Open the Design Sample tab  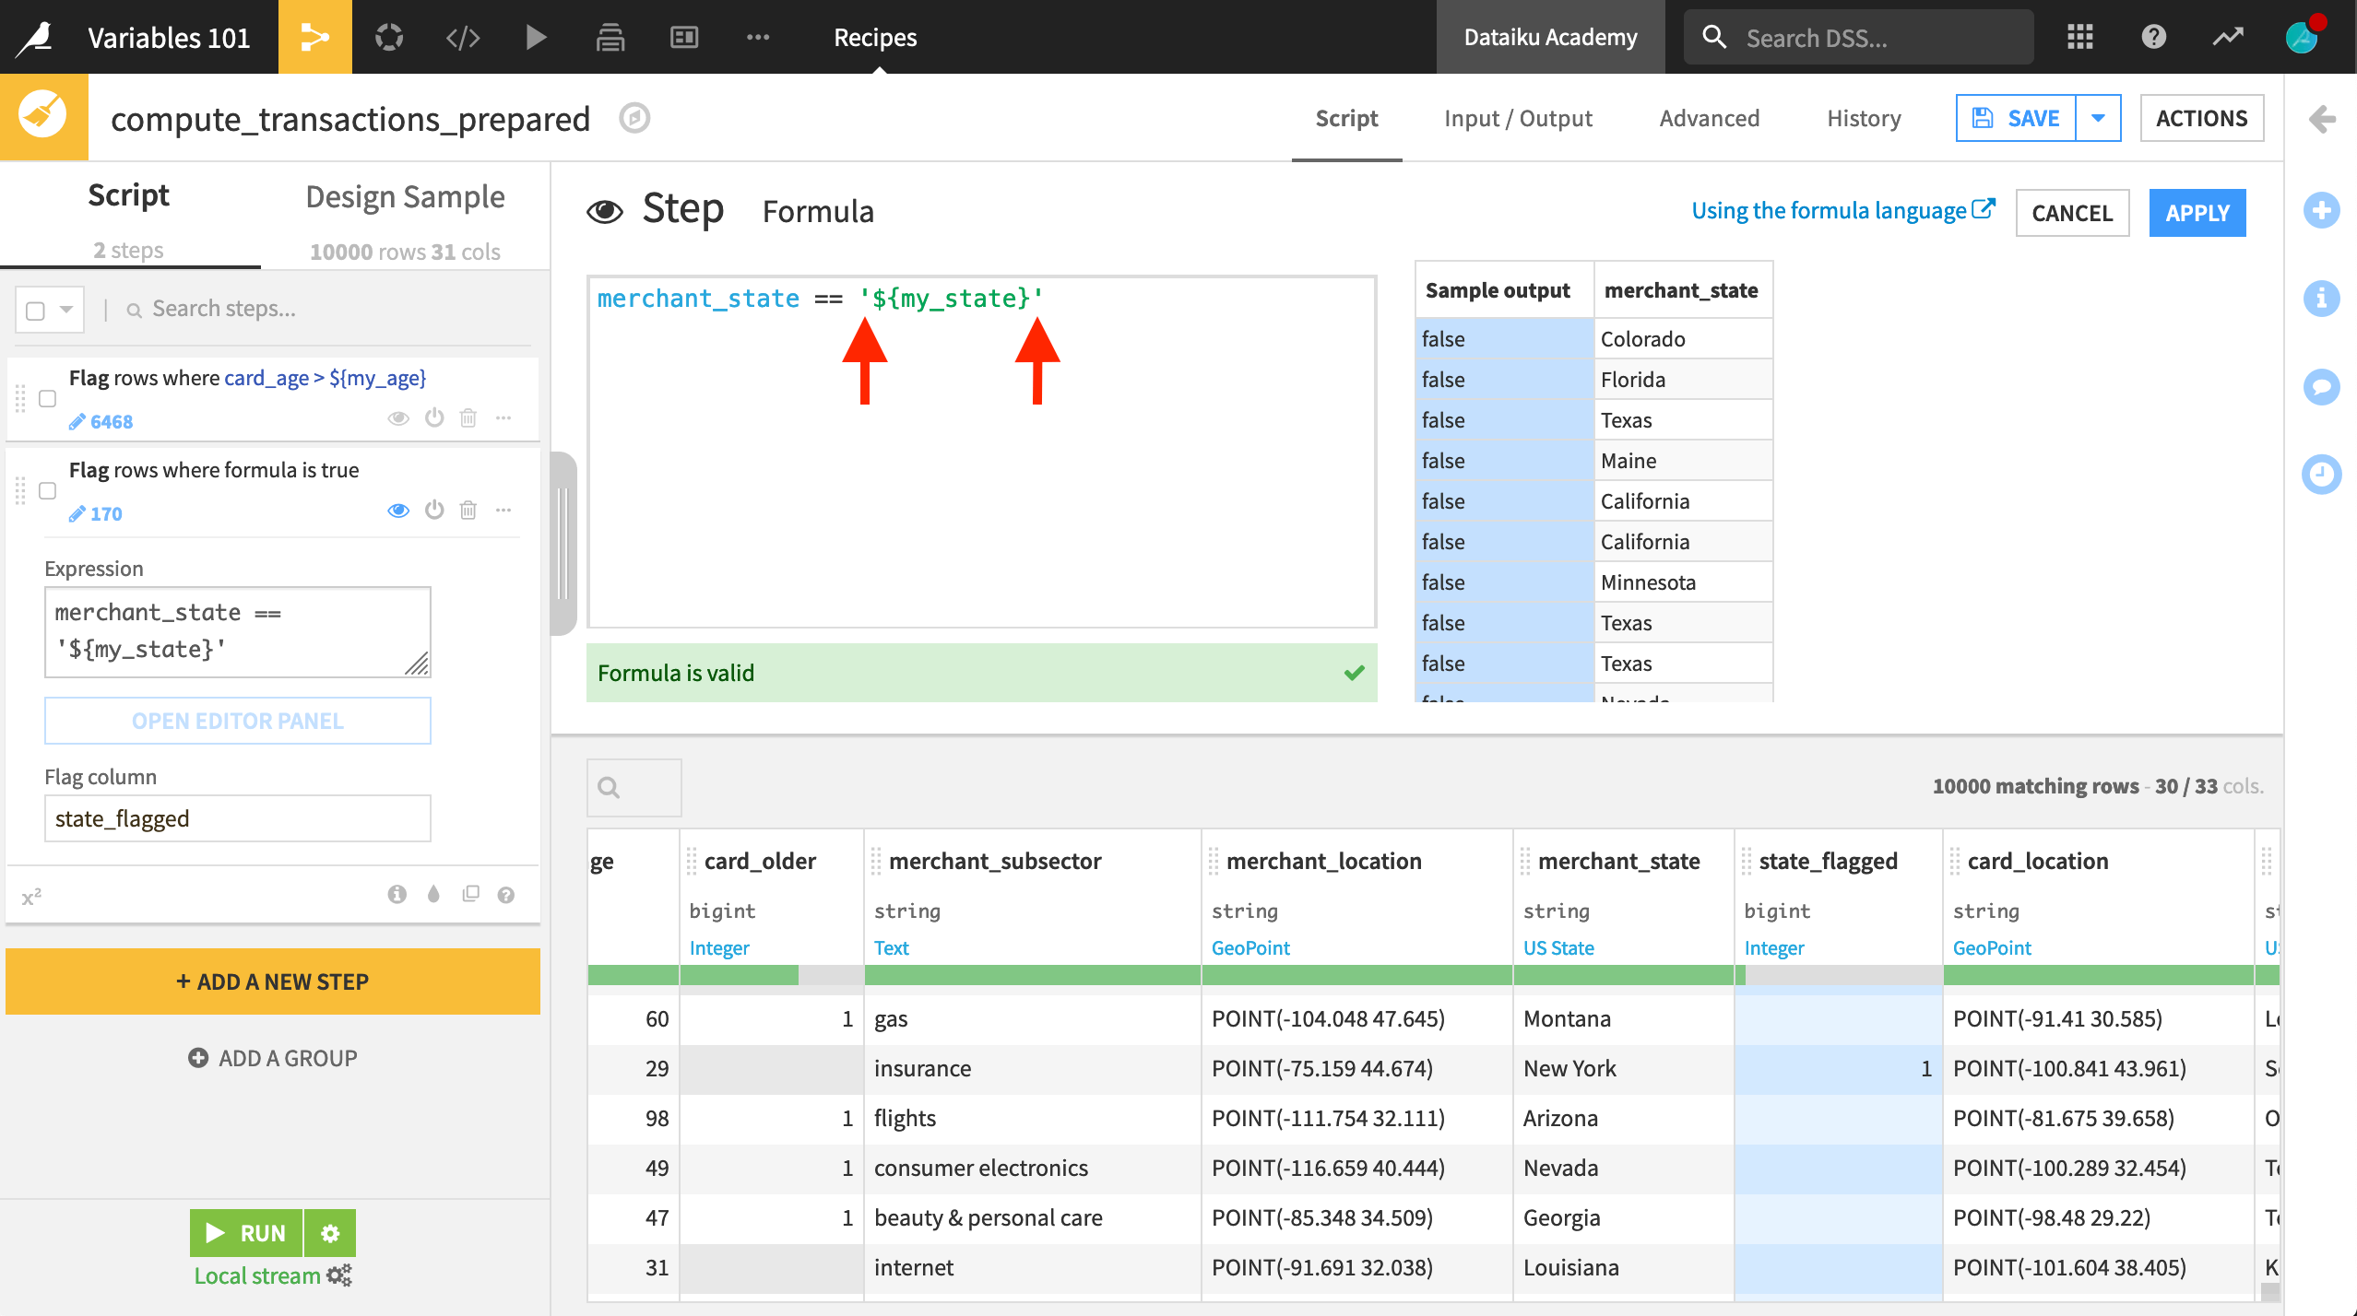click(406, 196)
